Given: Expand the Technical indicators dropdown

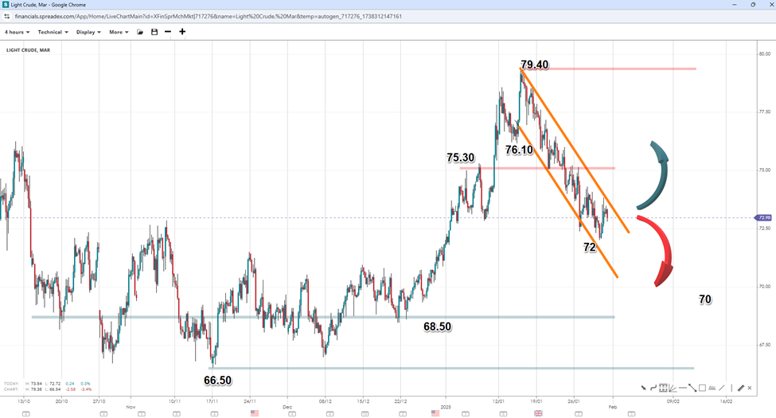Looking at the screenshot, I should pyautogui.click(x=53, y=32).
